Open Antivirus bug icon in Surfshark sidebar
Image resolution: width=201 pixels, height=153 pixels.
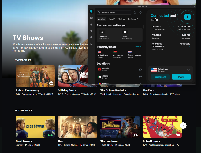pos(91,31)
